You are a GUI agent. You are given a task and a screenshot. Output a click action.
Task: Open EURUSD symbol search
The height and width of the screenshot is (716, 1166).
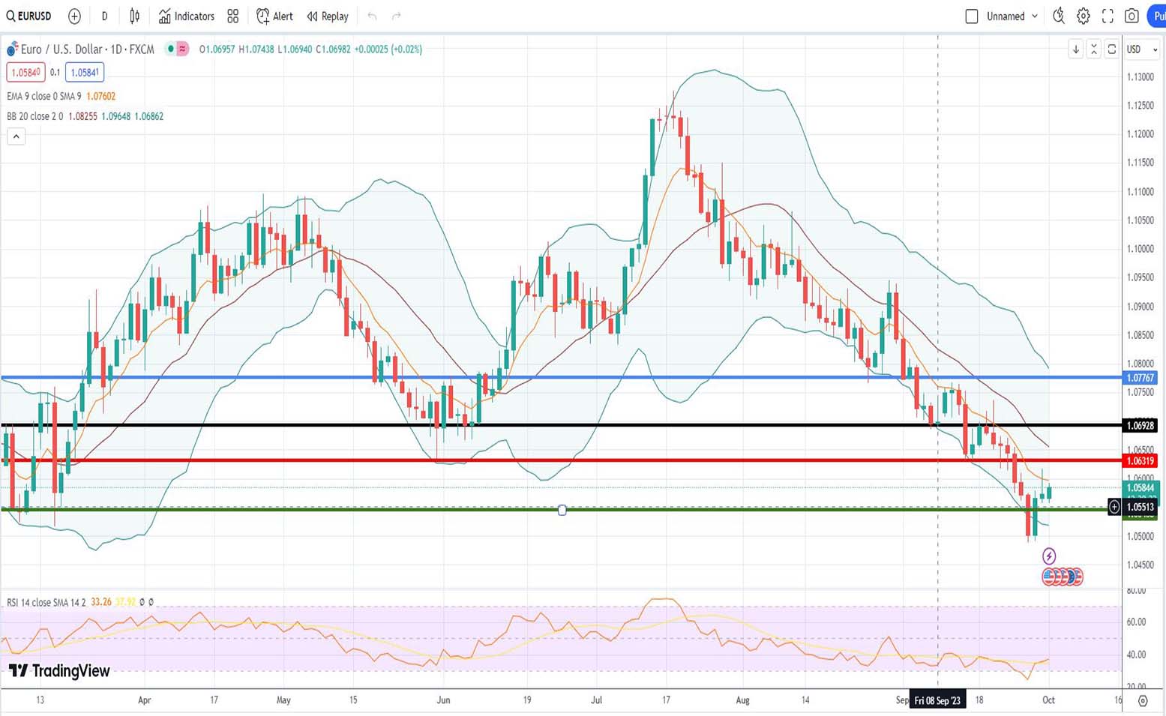[x=29, y=16]
